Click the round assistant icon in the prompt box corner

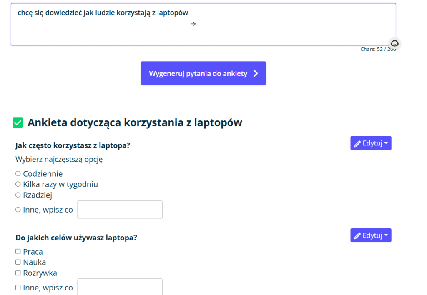click(x=394, y=43)
